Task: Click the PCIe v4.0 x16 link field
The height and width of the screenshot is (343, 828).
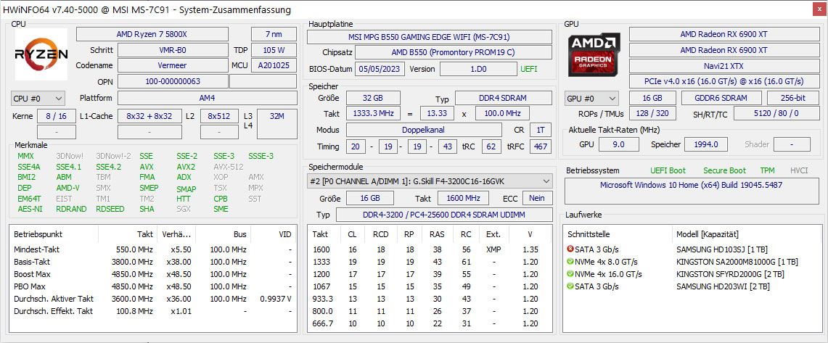Action: 724,81
